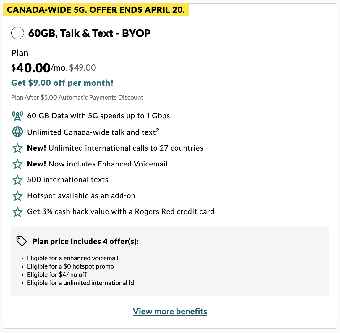The height and width of the screenshot is (333, 340).
Task: Click the footnote 2 superscript after talk and text
Action: (x=158, y=130)
